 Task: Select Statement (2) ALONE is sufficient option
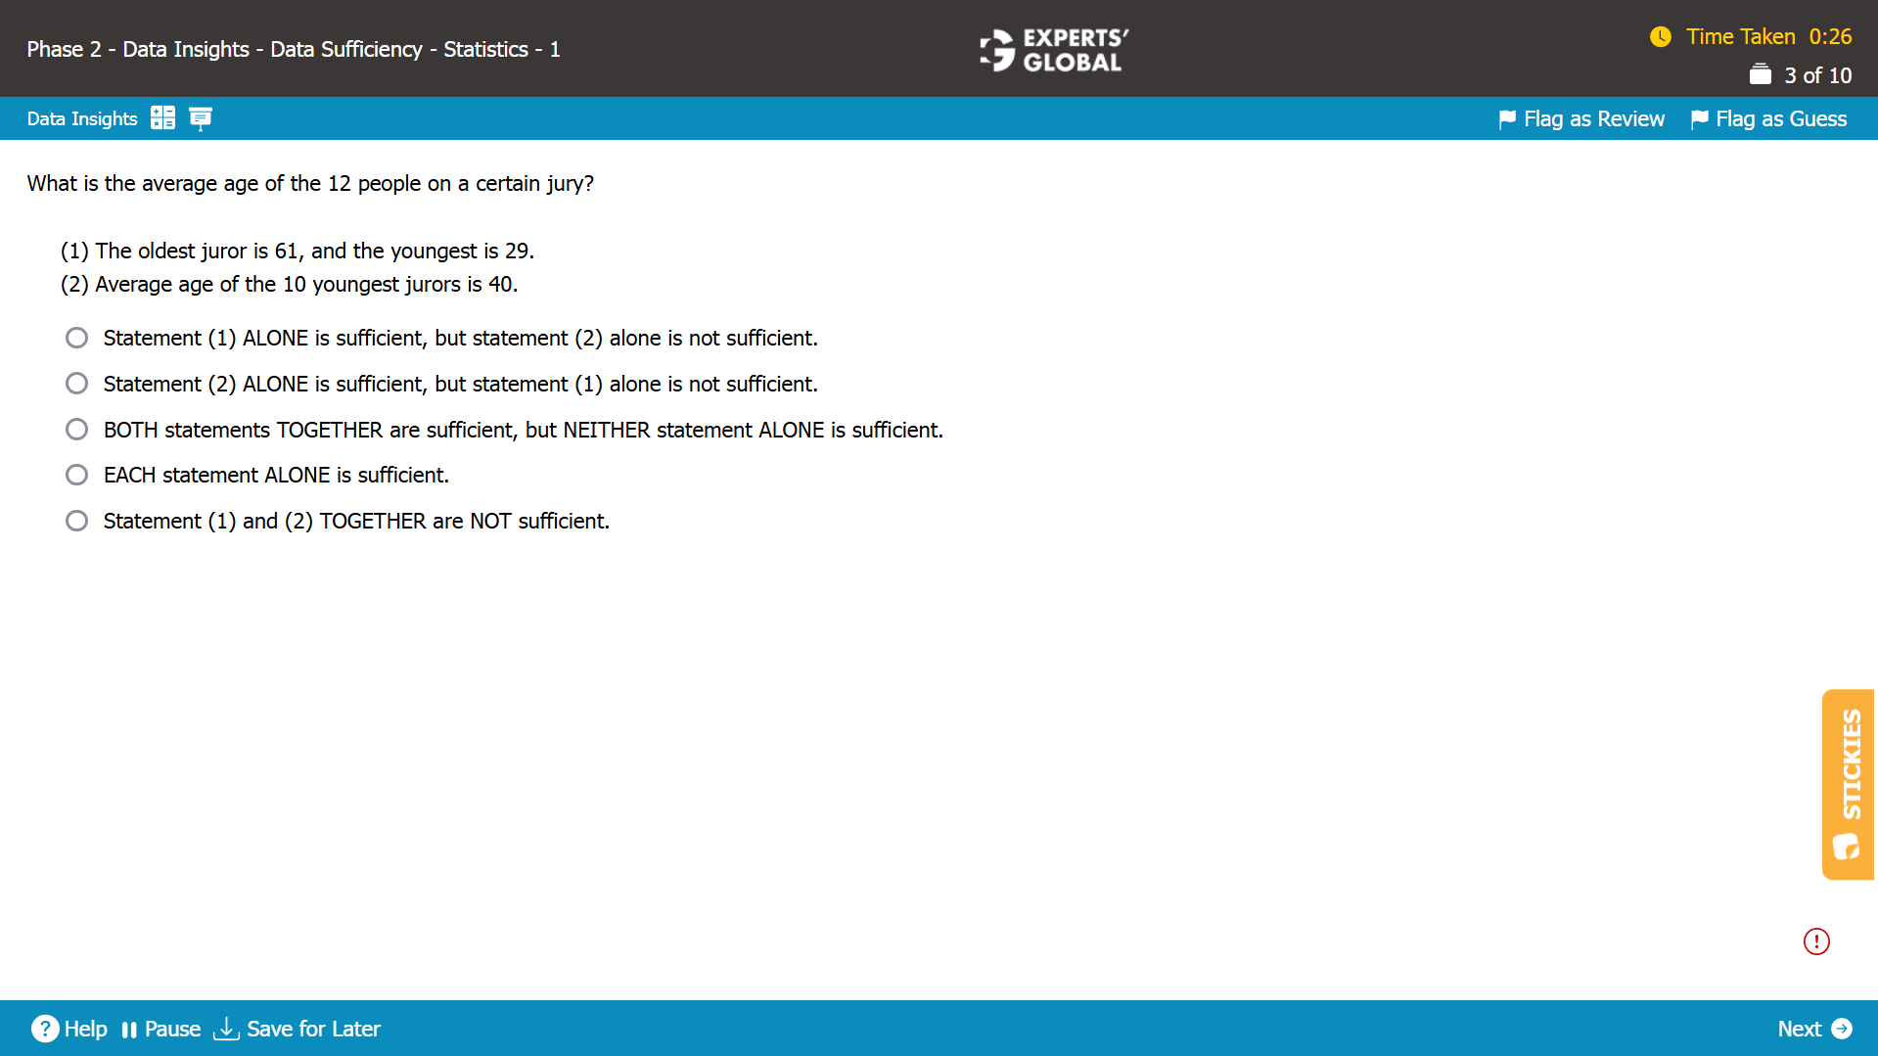click(x=76, y=383)
